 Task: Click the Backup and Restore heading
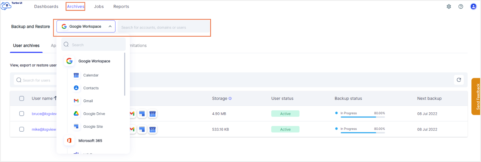[30, 26]
